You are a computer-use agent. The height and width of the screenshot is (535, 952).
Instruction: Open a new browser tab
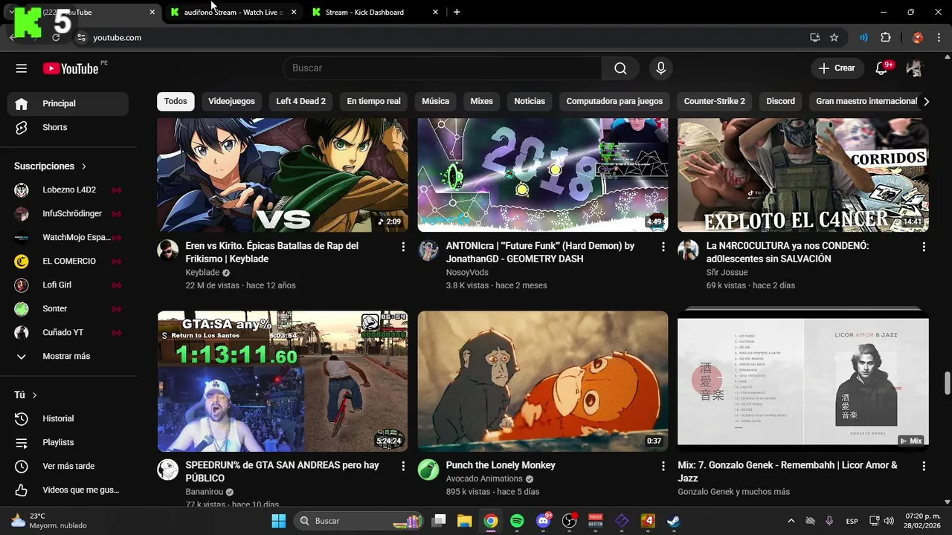(x=457, y=12)
